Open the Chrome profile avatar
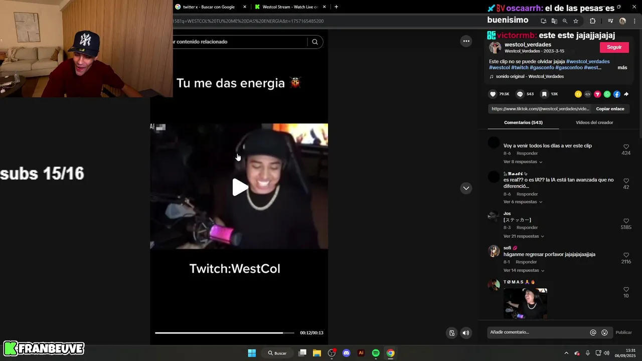This screenshot has width=642, height=361. click(x=622, y=21)
